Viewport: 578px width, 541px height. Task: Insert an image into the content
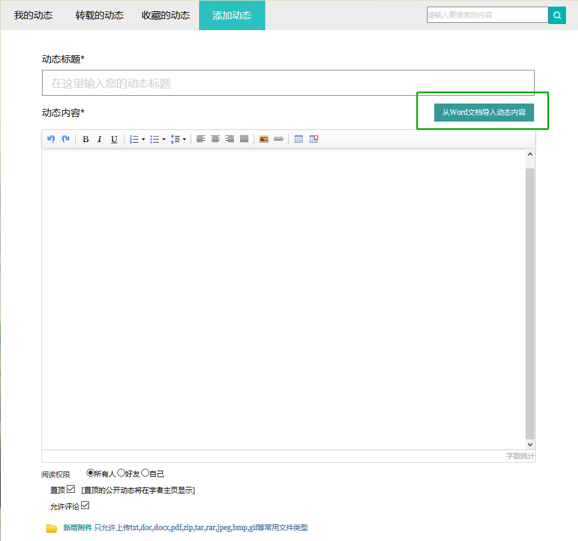coord(263,139)
